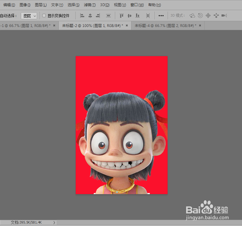
Task: Click the distribute horizontally icon
Action: [148, 15]
